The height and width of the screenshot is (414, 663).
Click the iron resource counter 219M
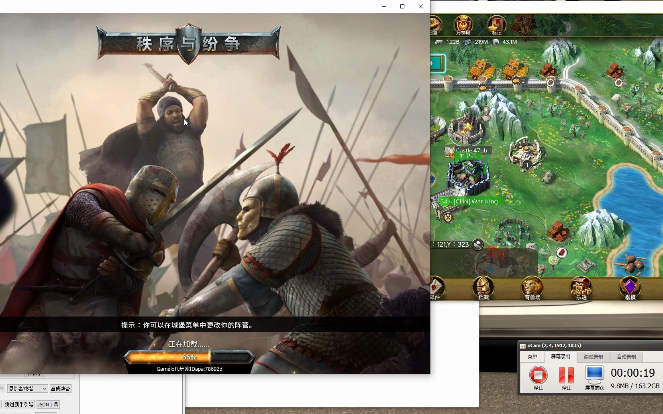476,42
